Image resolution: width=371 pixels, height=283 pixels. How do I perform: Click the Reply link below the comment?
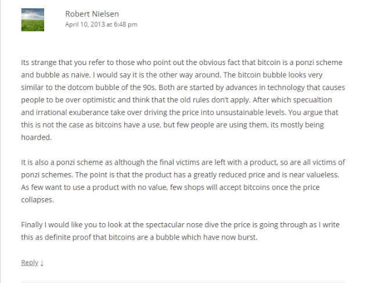[x=30, y=262]
